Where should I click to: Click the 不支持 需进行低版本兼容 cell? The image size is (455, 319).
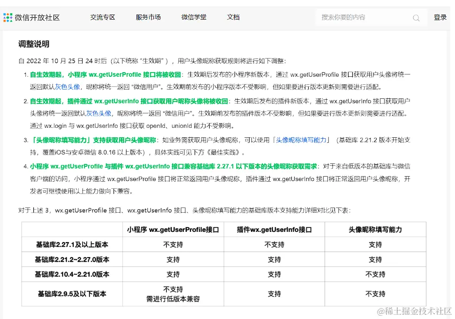point(173,294)
